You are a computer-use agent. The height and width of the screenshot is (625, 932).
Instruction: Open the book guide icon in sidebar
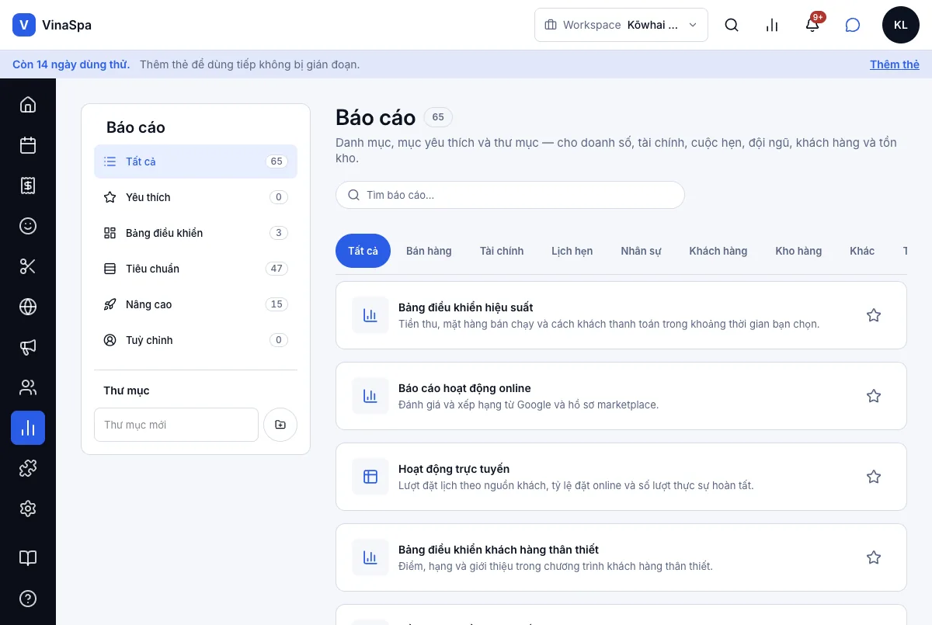tap(28, 557)
